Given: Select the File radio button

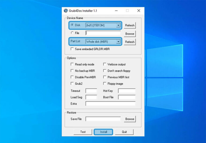Looking at the screenshot, I should 72,33.
